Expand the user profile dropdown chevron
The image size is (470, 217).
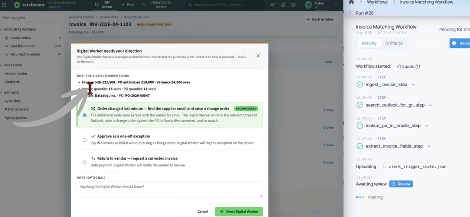[336, 5]
